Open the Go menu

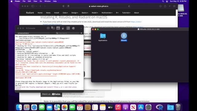[x=41, y=1]
